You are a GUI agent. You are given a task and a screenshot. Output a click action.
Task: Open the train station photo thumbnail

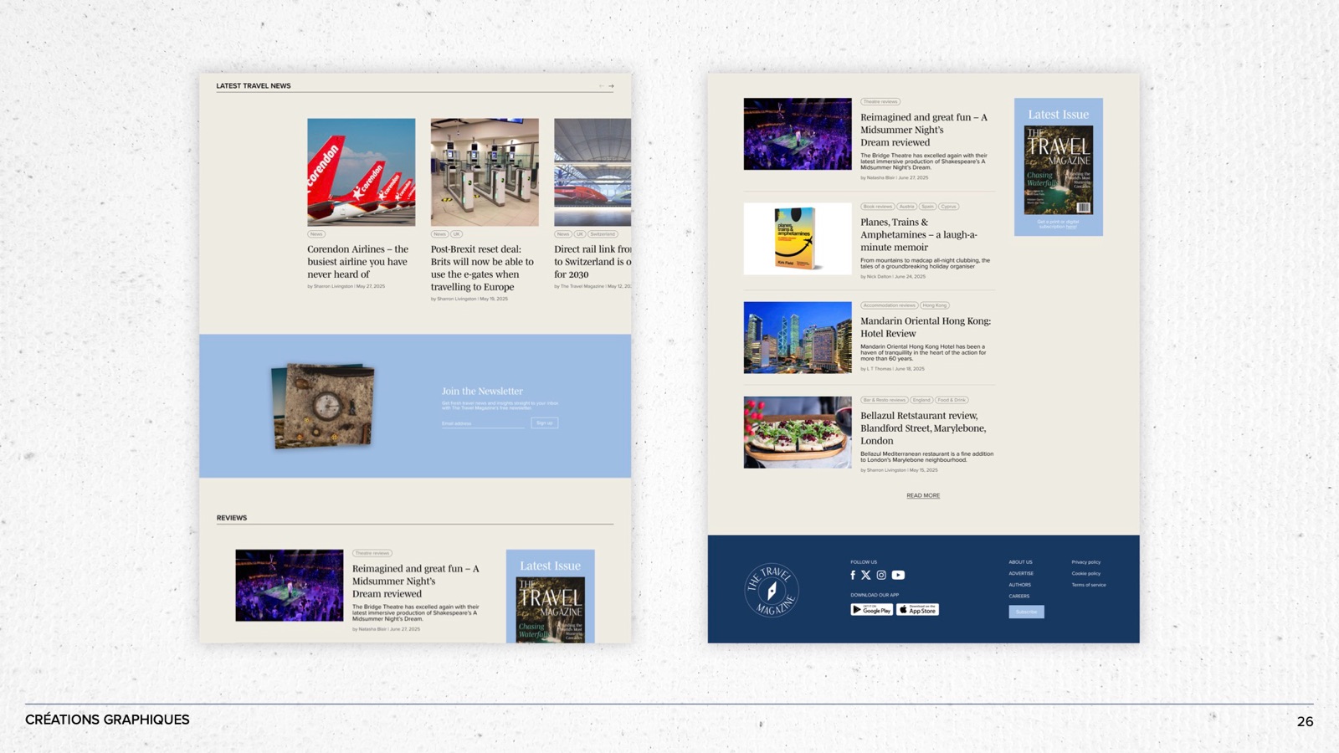pos(593,172)
